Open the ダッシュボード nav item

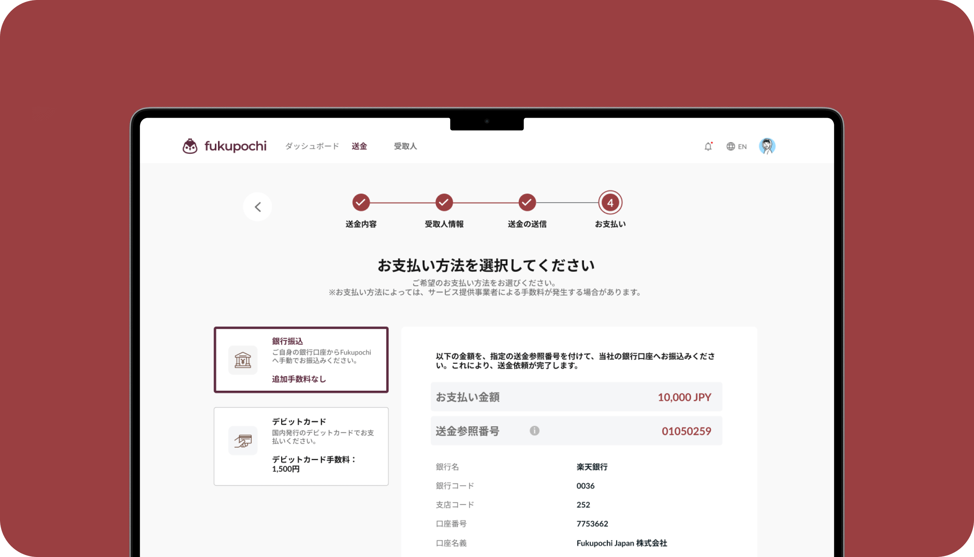tap(312, 146)
